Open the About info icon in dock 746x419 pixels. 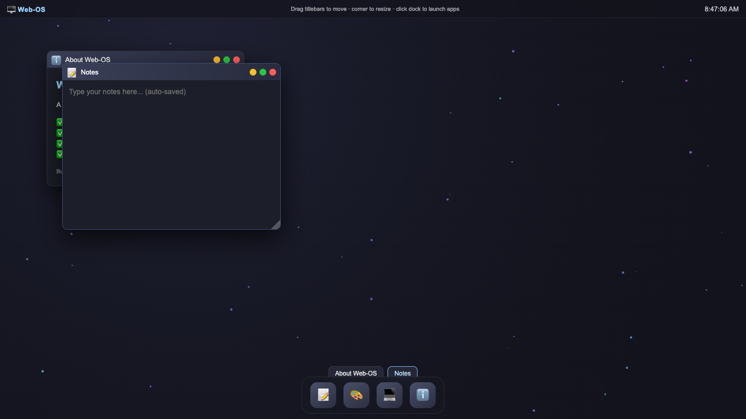tap(423, 395)
